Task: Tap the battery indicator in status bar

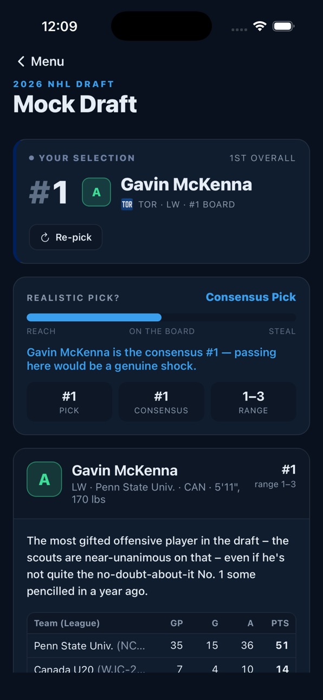Action: pos(283,26)
